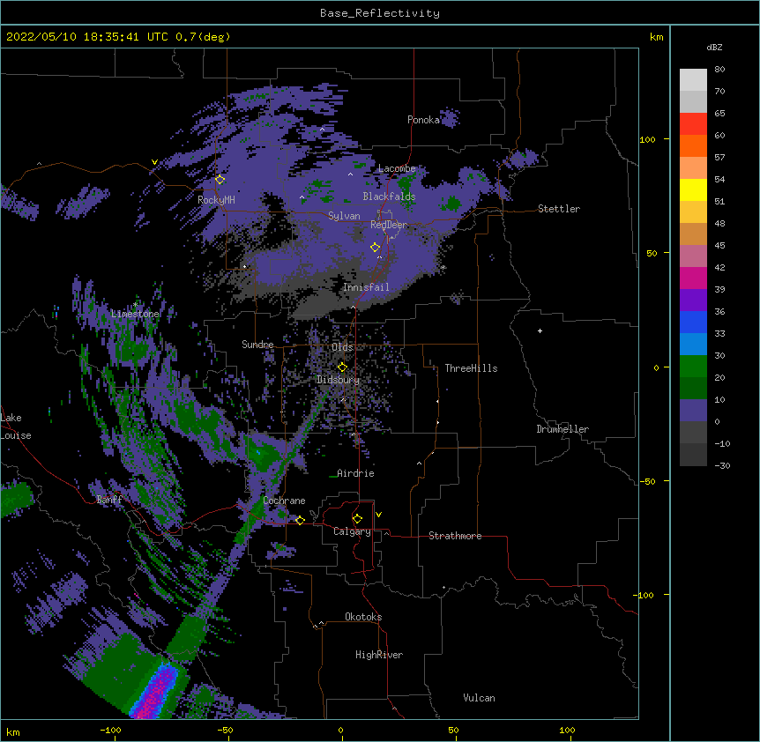This screenshot has width=760, height=742.
Task: Click the yellow V marker northwest of RockyMH
Action: click(154, 162)
